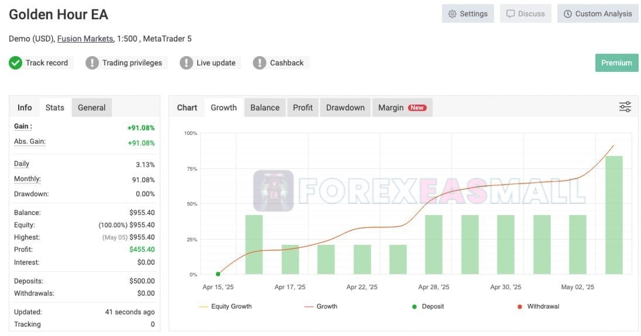Click the Custom Analysis clock icon

click(x=567, y=14)
